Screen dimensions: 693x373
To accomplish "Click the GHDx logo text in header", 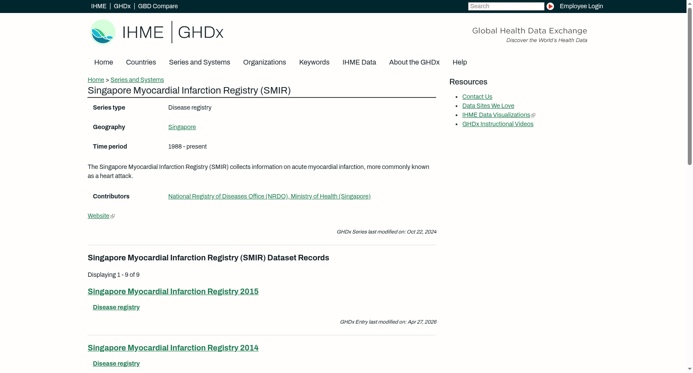I will pos(201,32).
